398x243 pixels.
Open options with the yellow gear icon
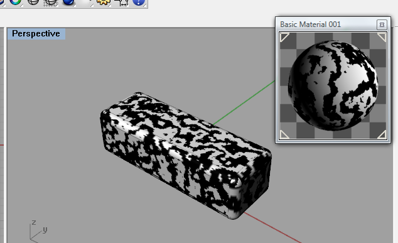click(x=104, y=2)
